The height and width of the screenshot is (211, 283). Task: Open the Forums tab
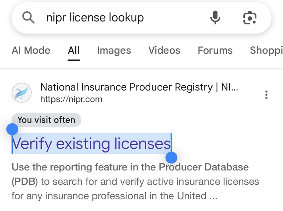click(215, 50)
